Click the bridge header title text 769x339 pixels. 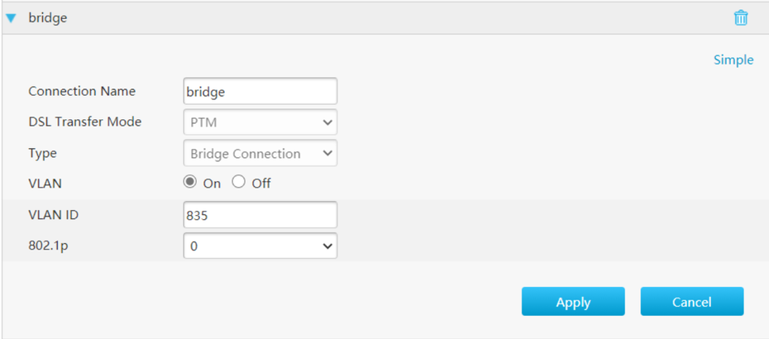tap(48, 17)
